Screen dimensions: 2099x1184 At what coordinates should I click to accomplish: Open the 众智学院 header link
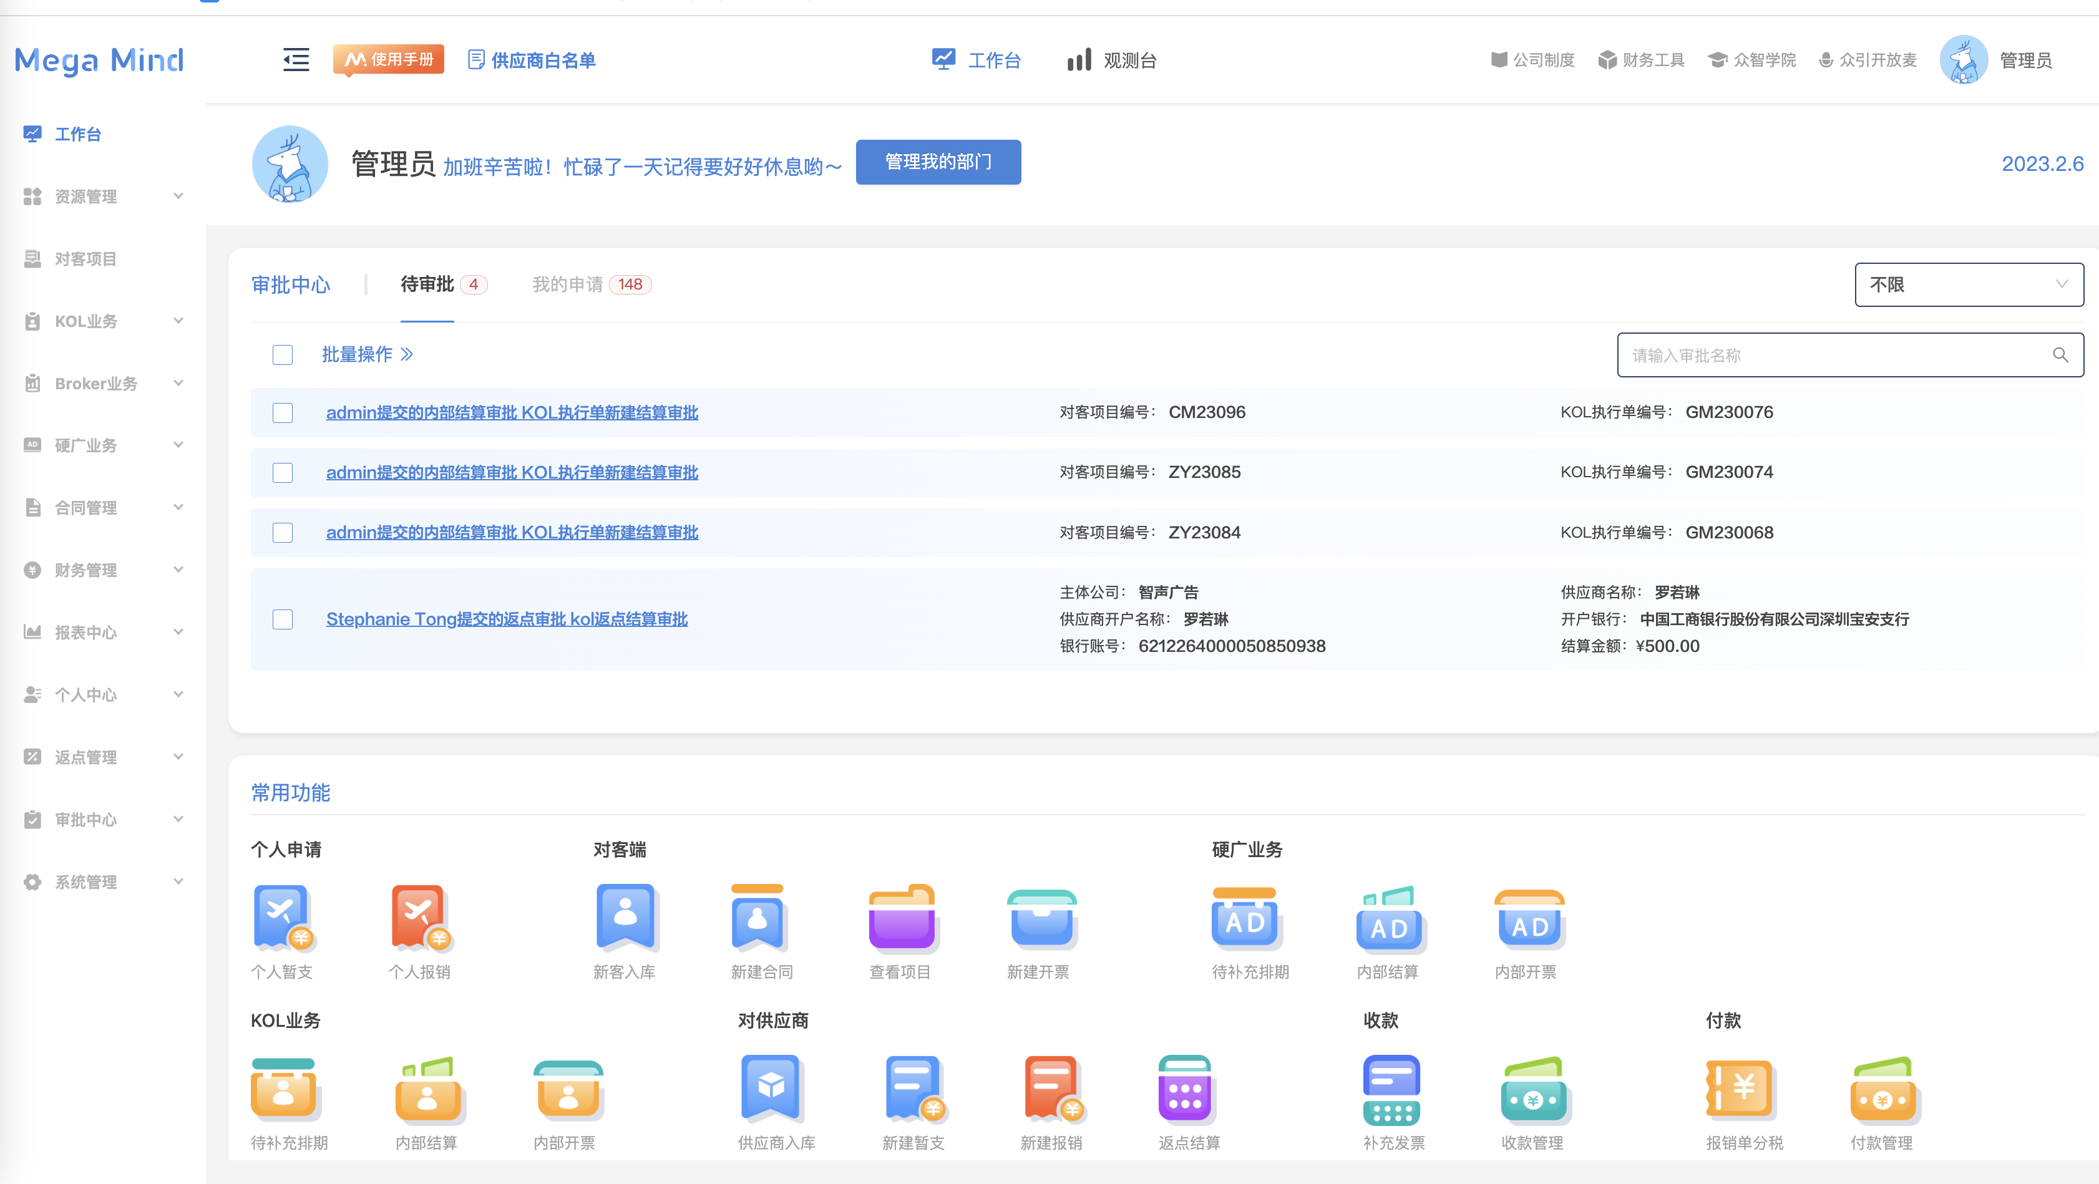[1752, 59]
